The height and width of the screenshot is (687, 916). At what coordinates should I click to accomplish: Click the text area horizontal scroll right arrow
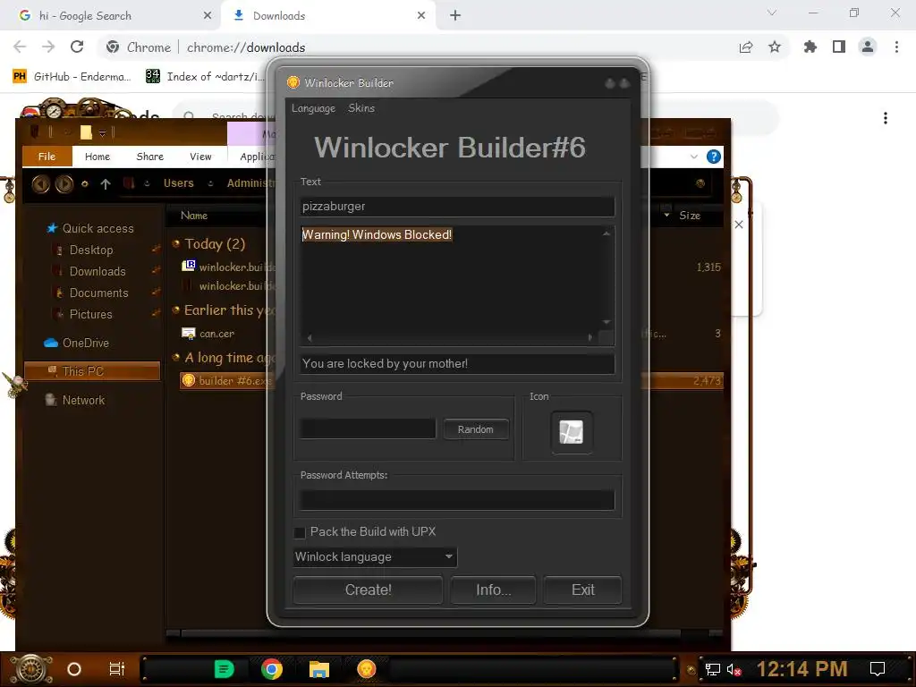[590, 337]
